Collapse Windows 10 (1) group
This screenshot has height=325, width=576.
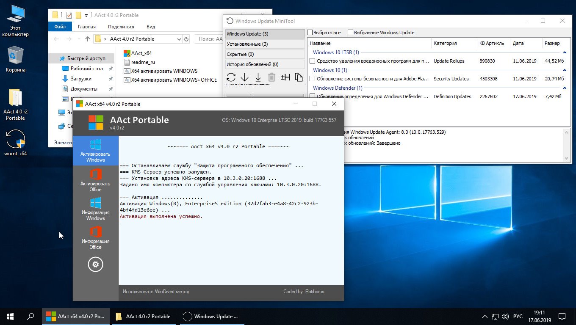pyautogui.click(x=565, y=70)
